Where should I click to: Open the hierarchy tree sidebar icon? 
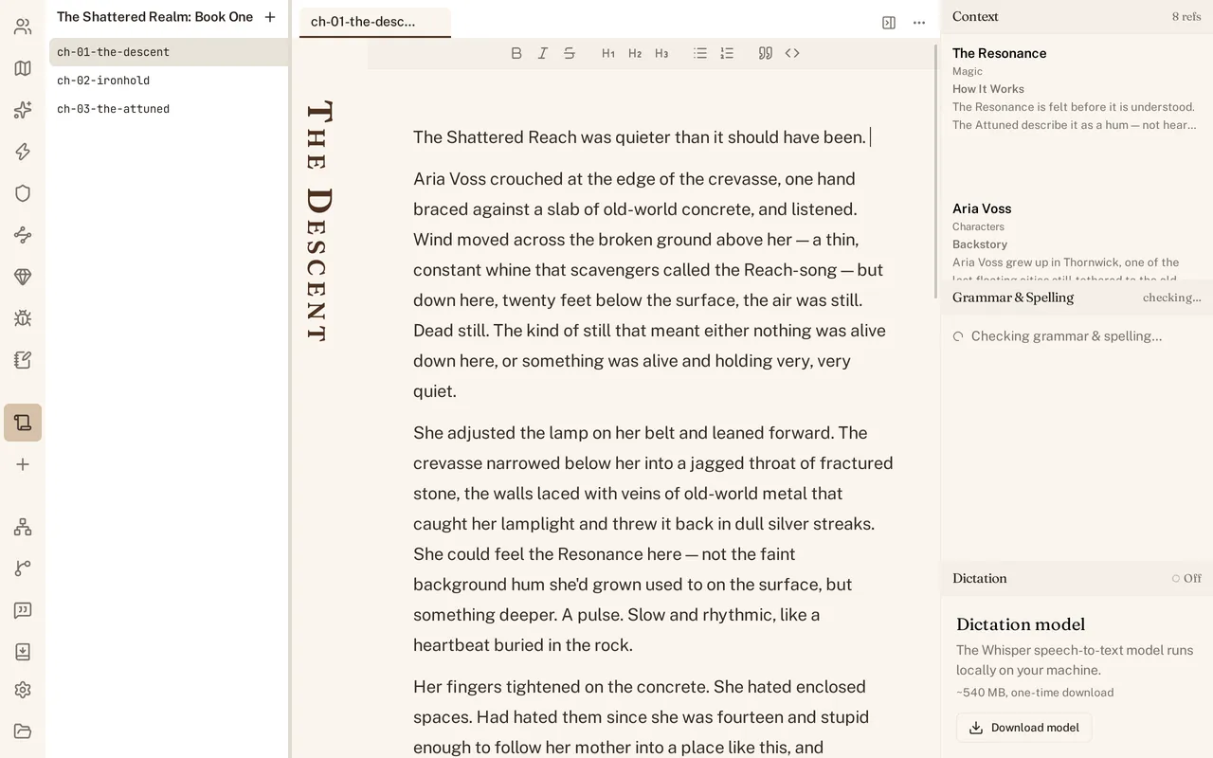tap(23, 527)
